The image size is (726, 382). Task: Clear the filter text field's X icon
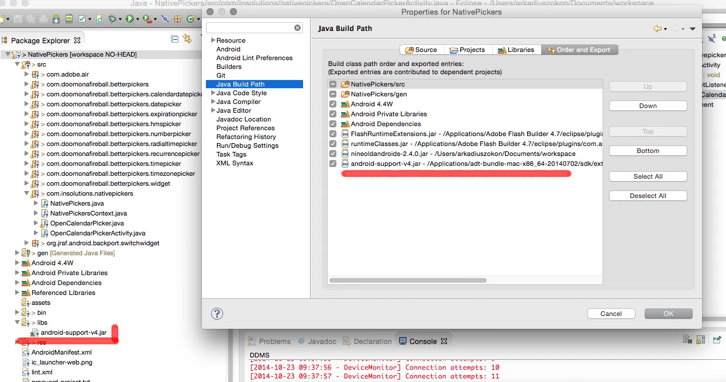pos(298,27)
